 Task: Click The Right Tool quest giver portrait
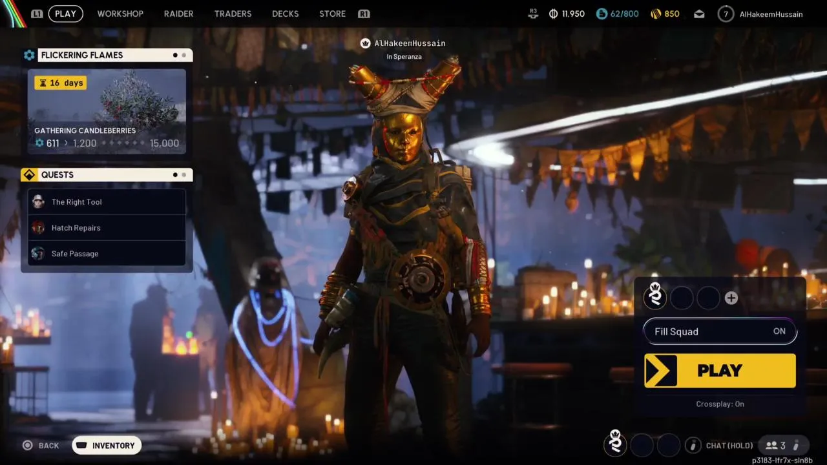coord(38,201)
